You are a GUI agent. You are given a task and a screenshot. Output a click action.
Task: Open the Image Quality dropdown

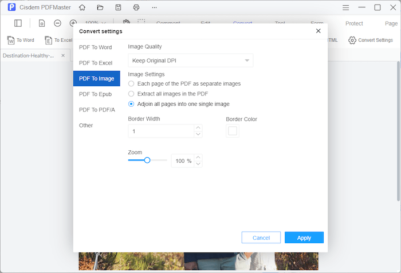(190, 60)
